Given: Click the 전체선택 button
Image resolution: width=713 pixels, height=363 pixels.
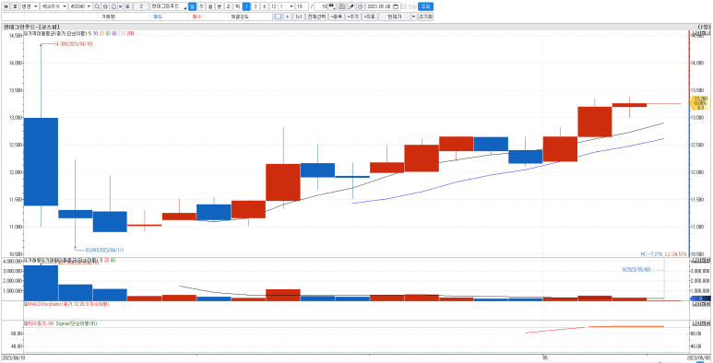Looking at the screenshot, I should pyautogui.click(x=316, y=17).
